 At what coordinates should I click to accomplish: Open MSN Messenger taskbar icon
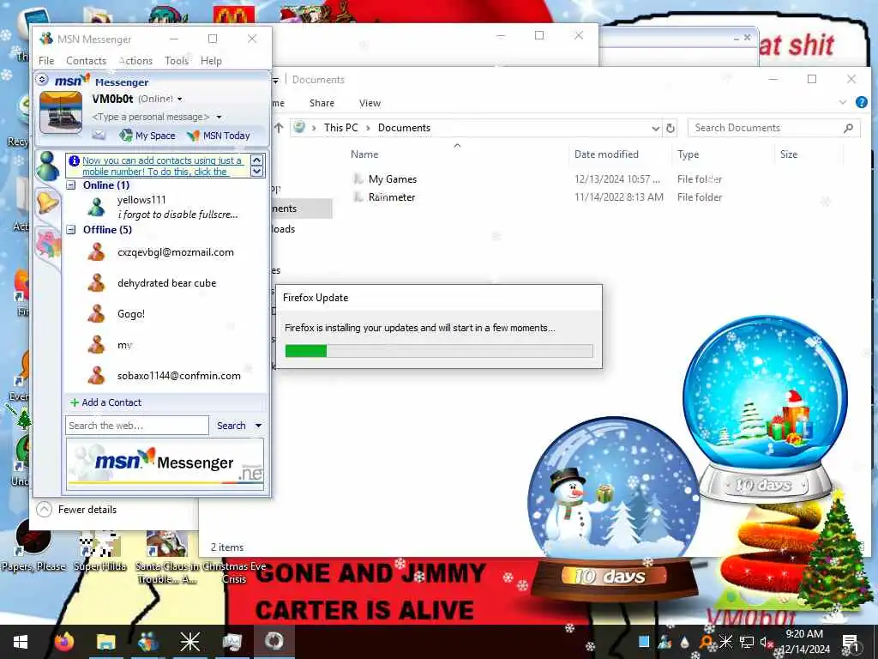pos(147,642)
